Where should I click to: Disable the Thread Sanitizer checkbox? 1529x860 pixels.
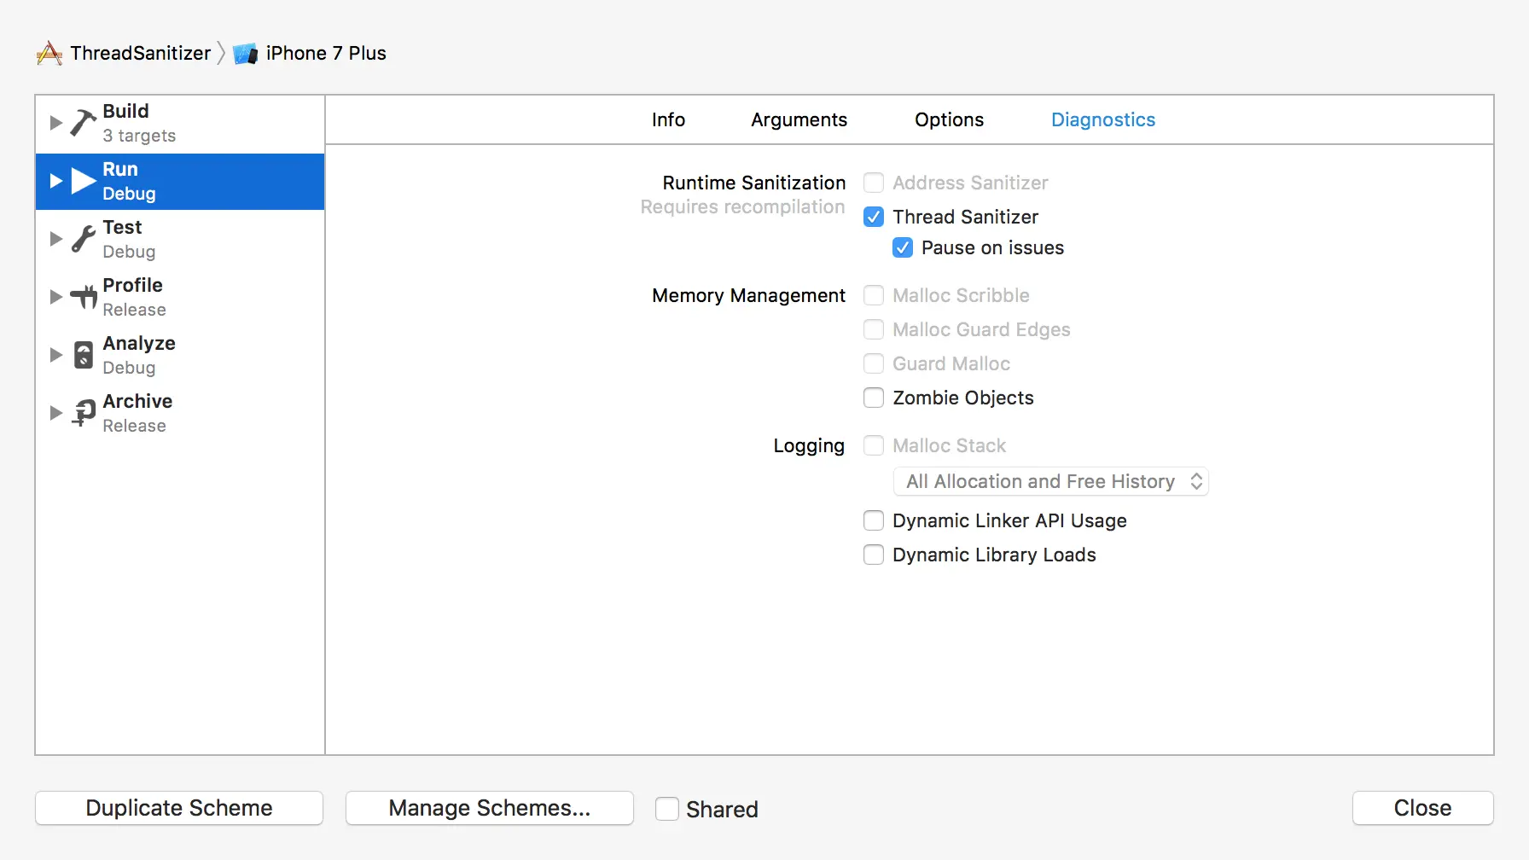[874, 217]
